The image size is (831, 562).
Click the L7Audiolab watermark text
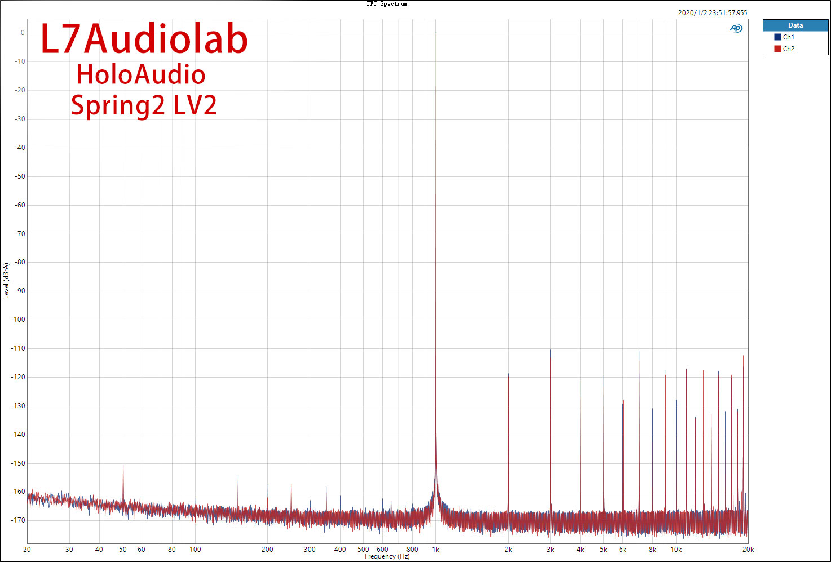(x=144, y=40)
